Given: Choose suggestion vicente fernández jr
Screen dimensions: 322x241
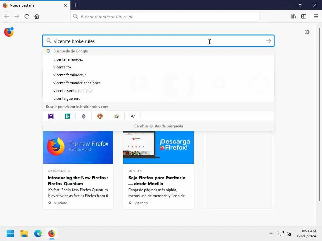Looking at the screenshot, I should coord(158,75).
